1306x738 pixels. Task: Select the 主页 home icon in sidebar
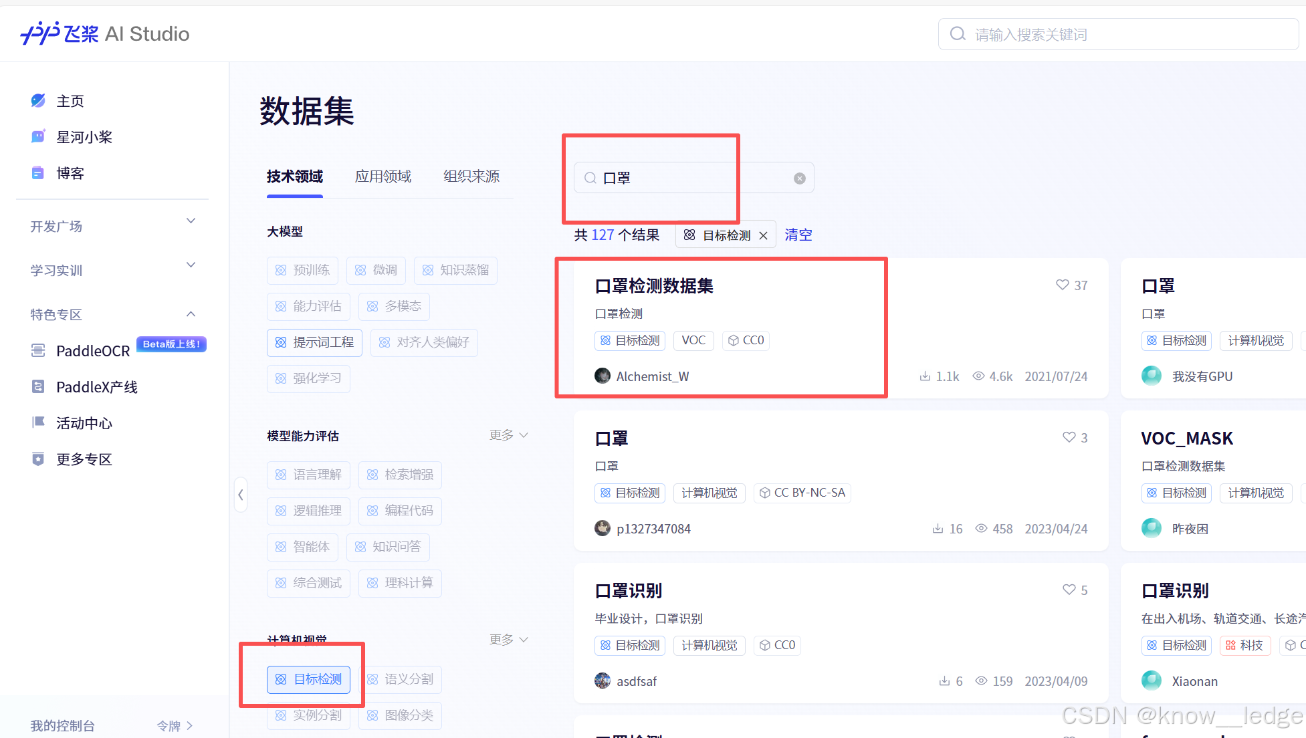click(x=37, y=100)
